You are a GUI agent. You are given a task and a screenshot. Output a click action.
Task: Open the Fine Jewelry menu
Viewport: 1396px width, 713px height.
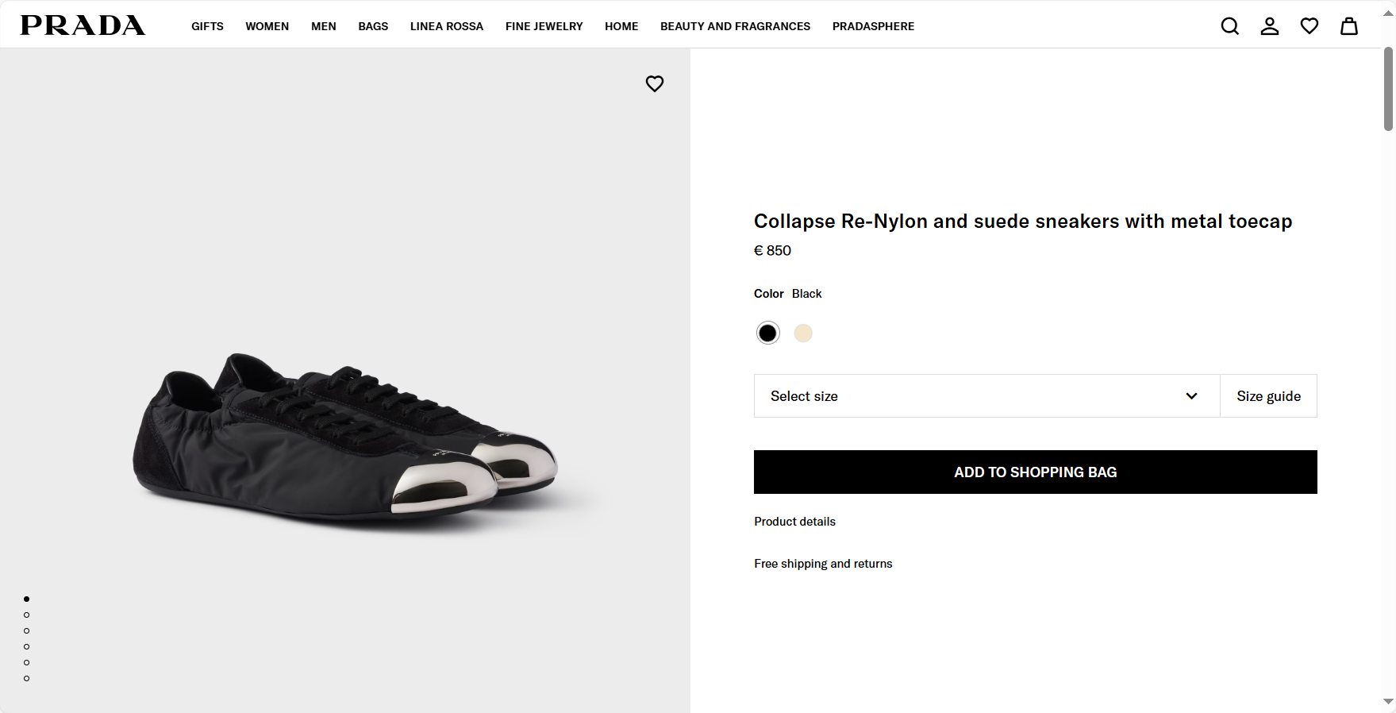click(x=544, y=26)
